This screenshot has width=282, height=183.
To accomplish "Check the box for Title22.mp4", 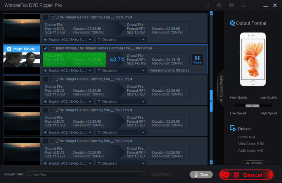I will (x=46, y=141).
